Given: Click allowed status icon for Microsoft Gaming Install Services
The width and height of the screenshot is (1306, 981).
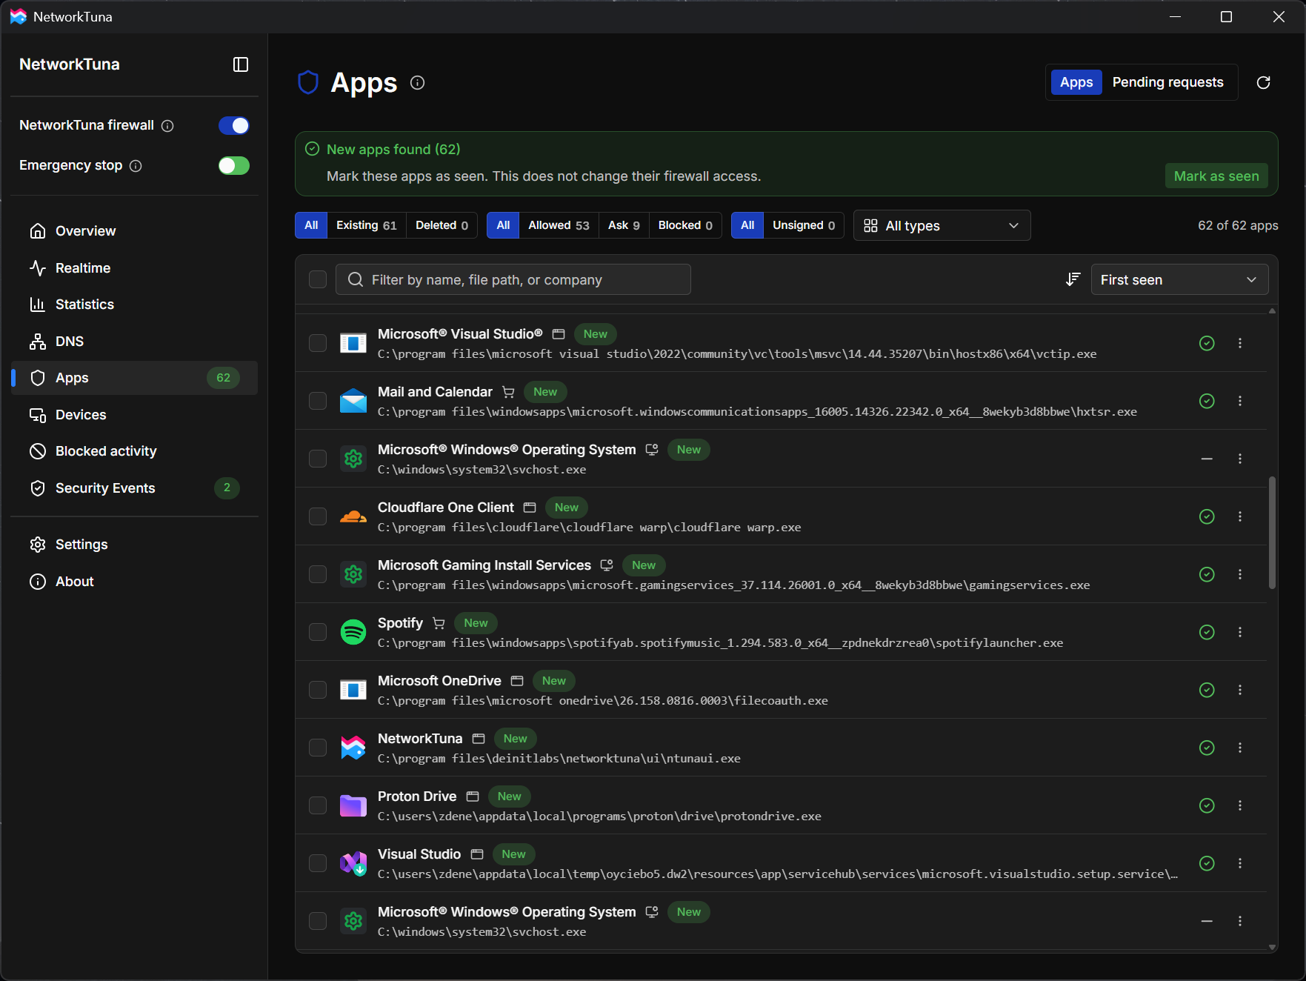Looking at the screenshot, I should coord(1207,574).
